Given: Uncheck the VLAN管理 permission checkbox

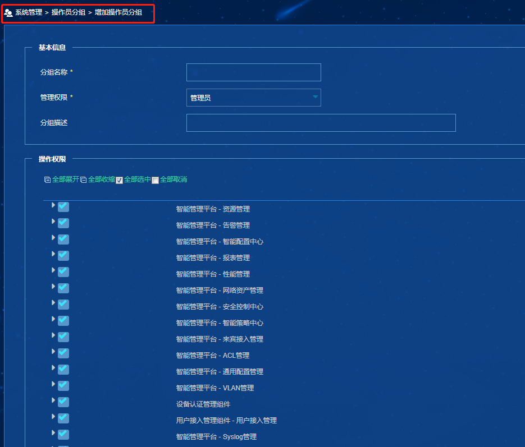Looking at the screenshot, I should coord(63,386).
